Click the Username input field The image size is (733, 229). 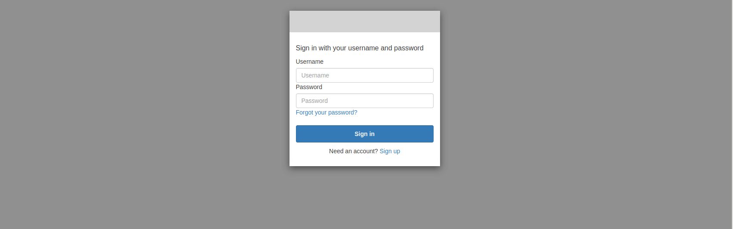pos(364,75)
